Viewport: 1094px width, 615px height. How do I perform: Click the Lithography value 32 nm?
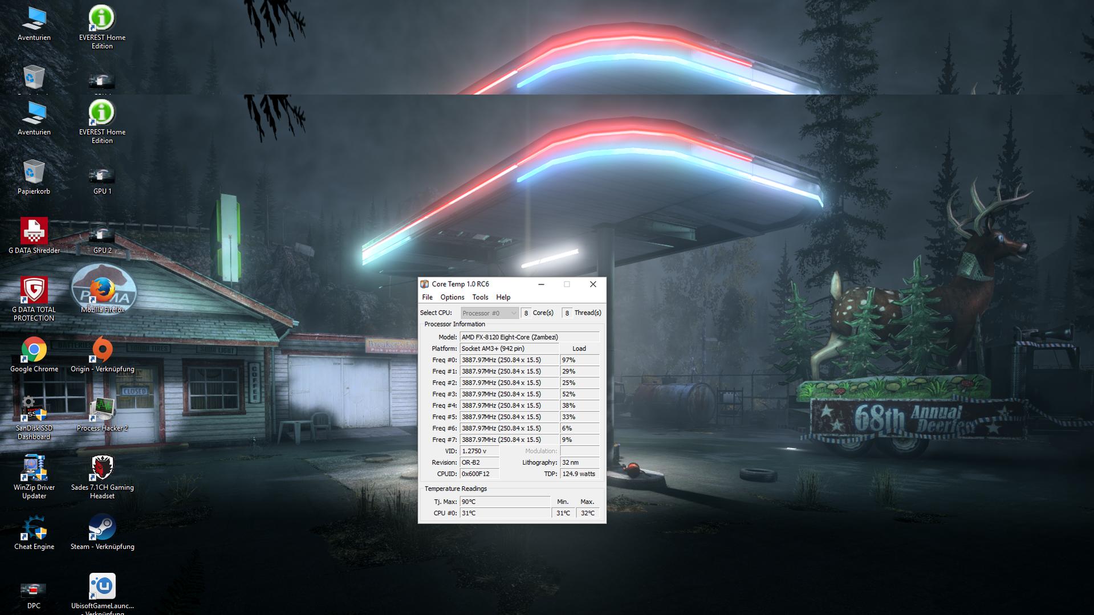tap(580, 462)
